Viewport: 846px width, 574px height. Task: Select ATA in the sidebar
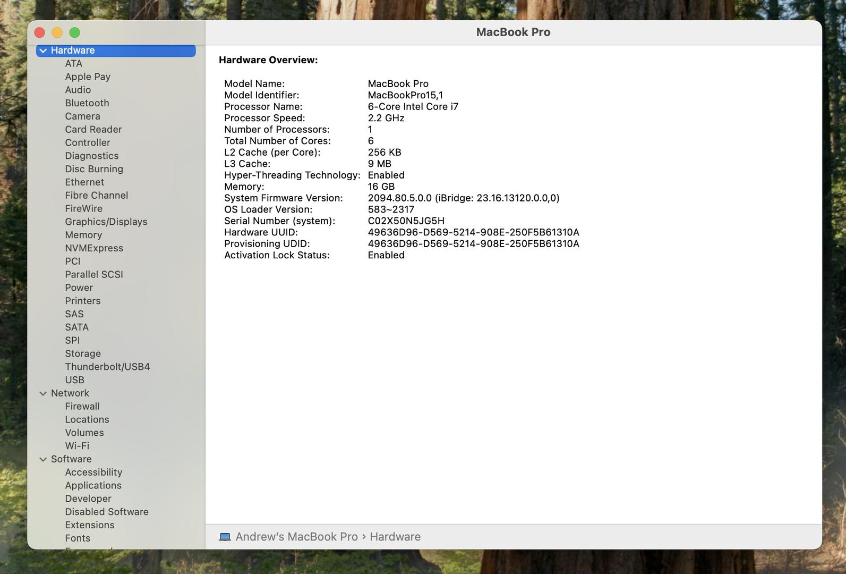[x=74, y=64]
